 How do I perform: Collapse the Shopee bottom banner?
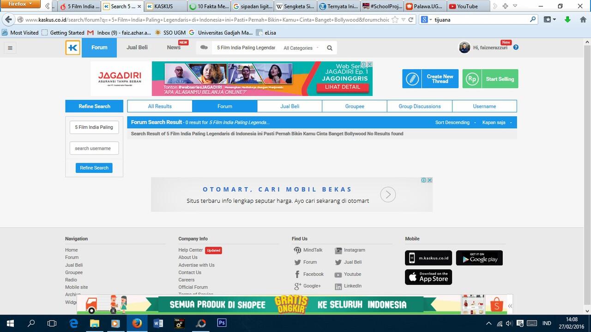(x=510, y=306)
